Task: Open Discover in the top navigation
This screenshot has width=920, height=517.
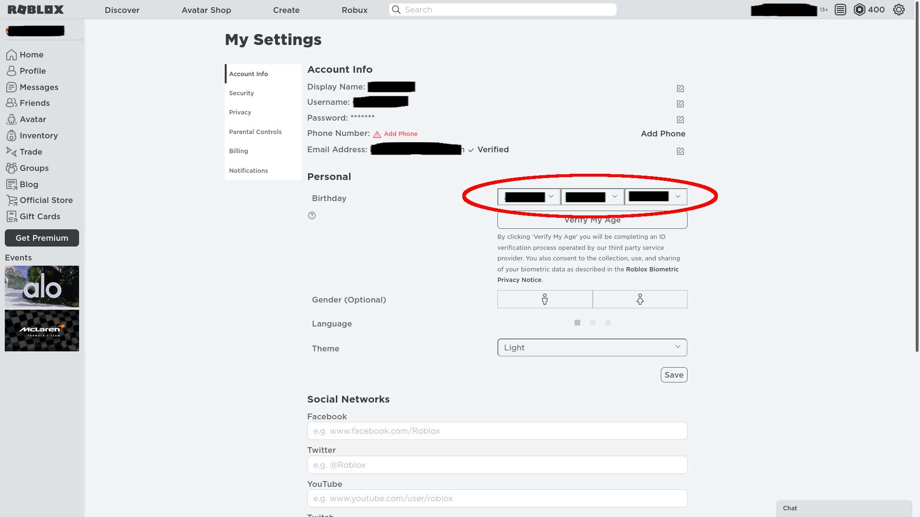Action: (122, 10)
